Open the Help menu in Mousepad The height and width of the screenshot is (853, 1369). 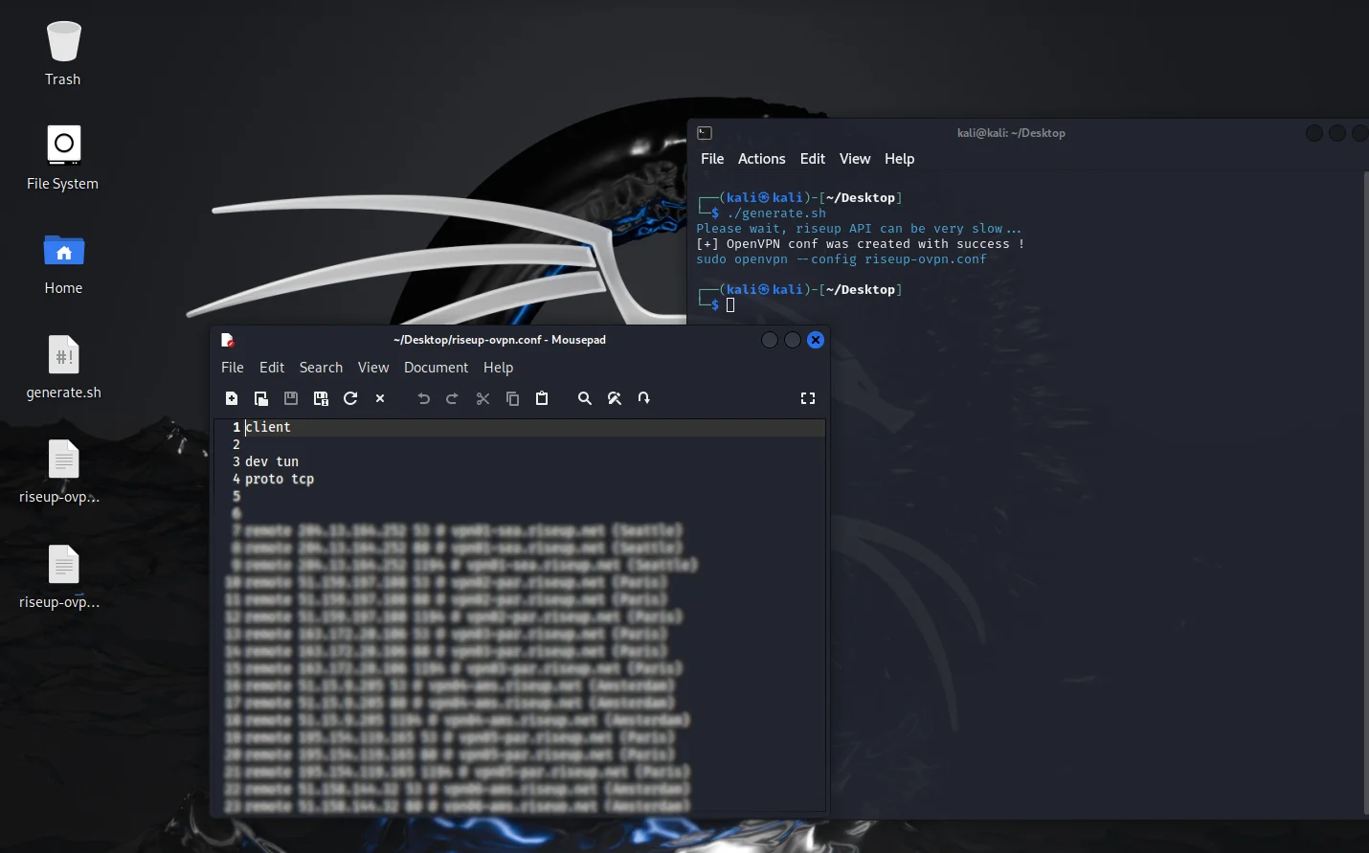(498, 368)
